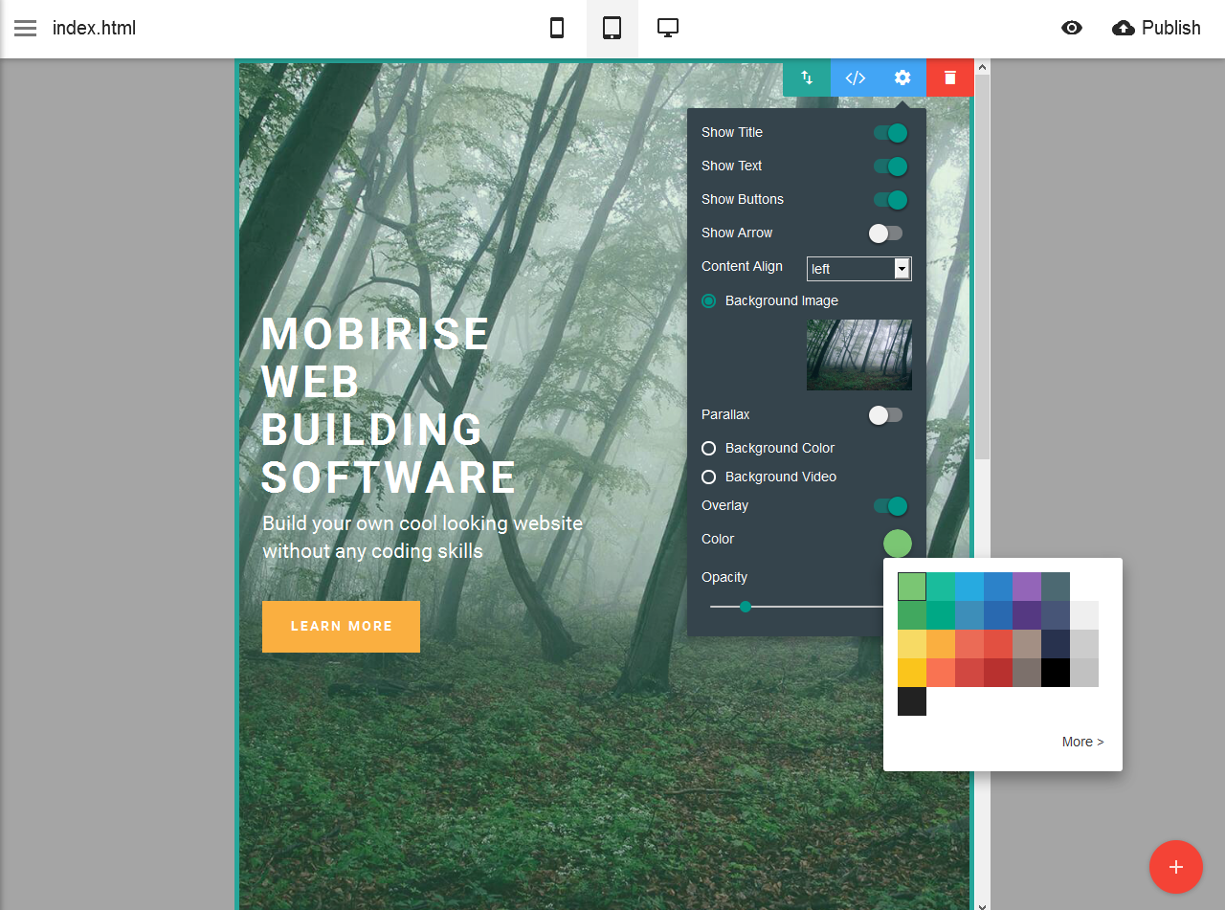Open the hamburger menu

click(25, 28)
